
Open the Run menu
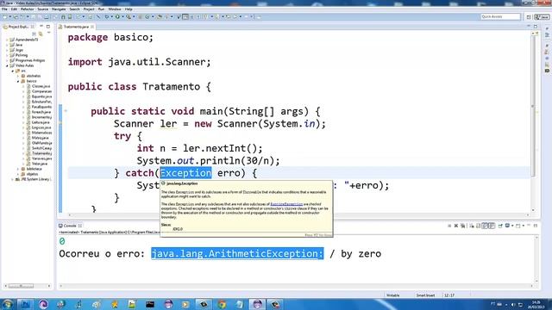101,9
